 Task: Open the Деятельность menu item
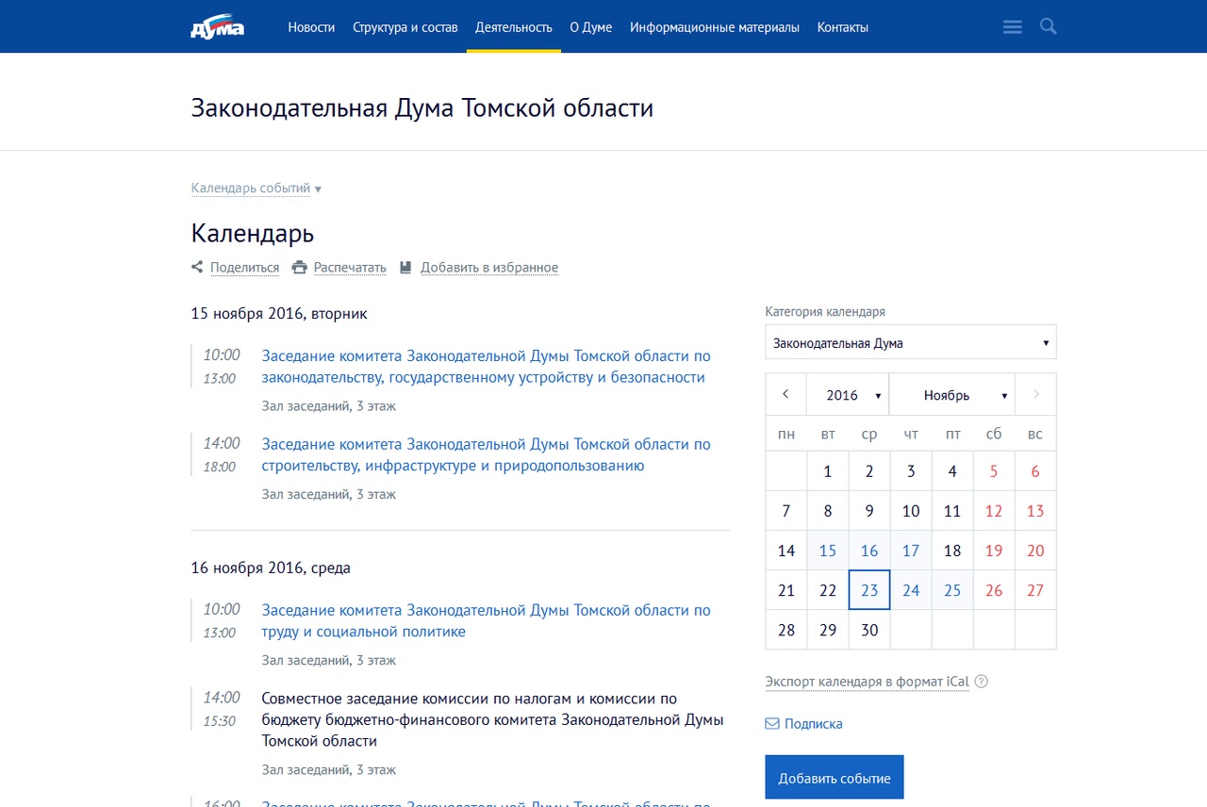coord(514,27)
